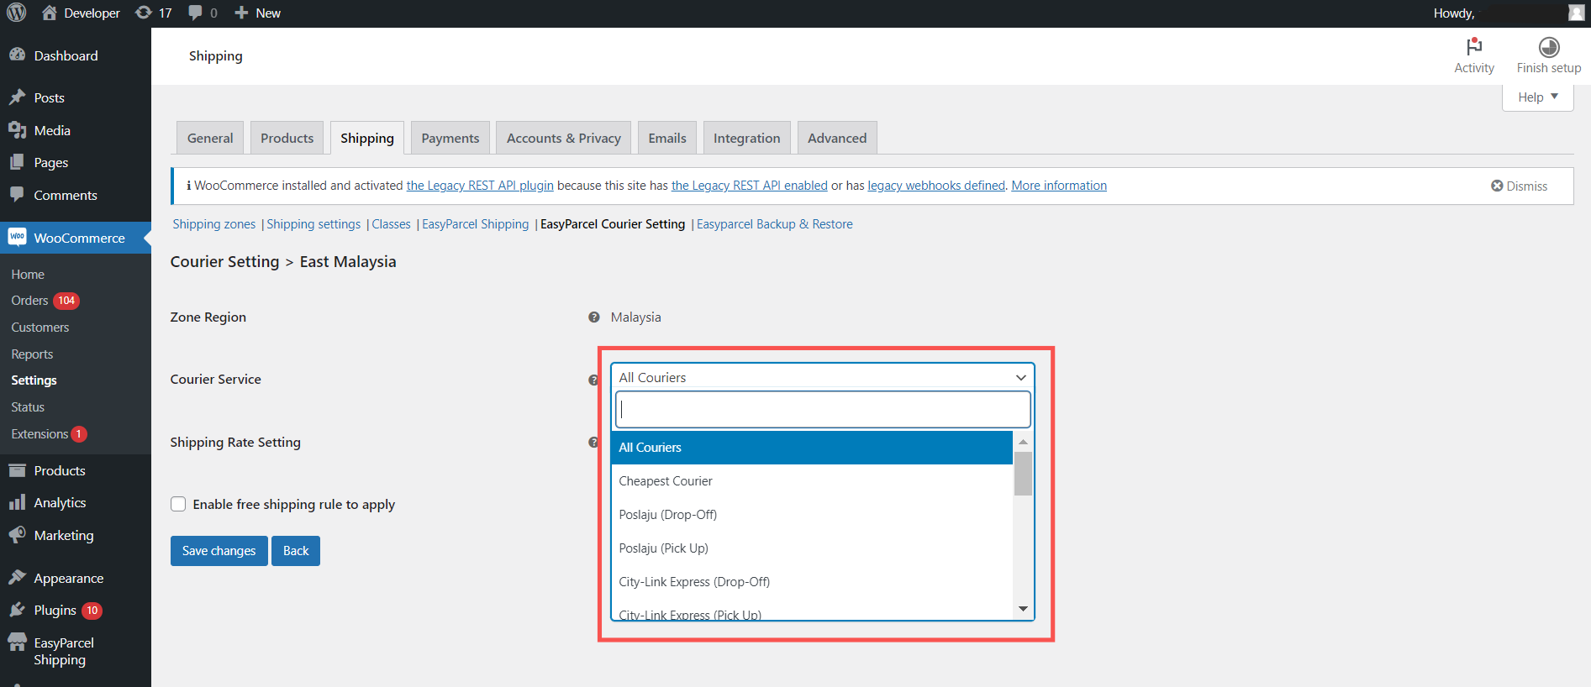Screen dimensions: 1591x687
Task: Go to Posts via pin icon
Action: [x=17, y=97]
